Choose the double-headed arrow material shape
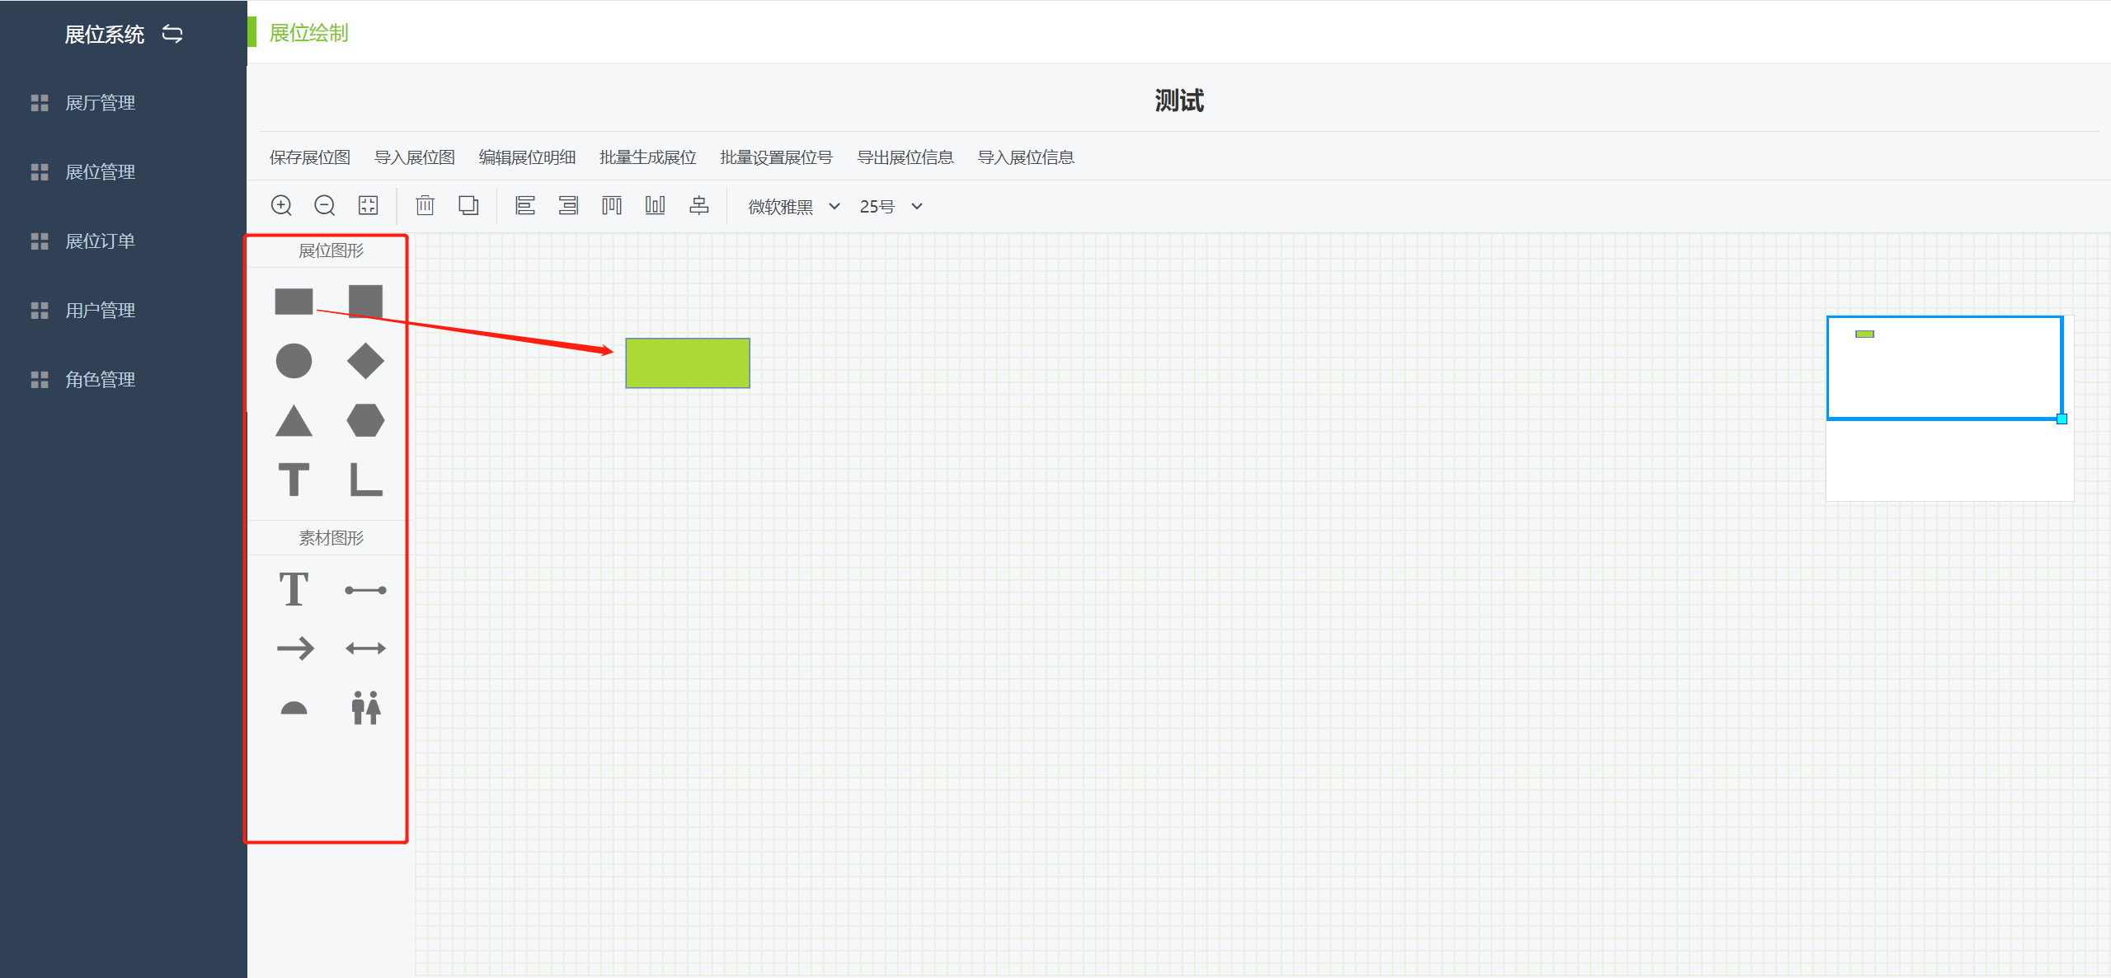Image resolution: width=2111 pixels, height=978 pixels. (365, 648)
